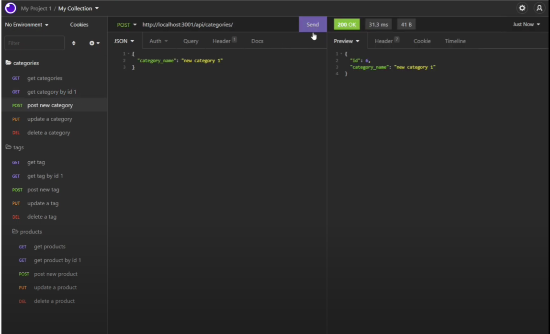Viewport: 550px width, 334px height.
Task: Click the 31.3 ms response time badge
Action: (378, 24)
